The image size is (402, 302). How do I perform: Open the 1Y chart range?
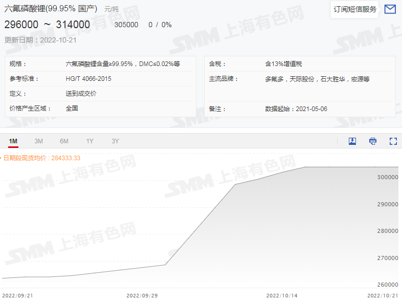(90, 141)
